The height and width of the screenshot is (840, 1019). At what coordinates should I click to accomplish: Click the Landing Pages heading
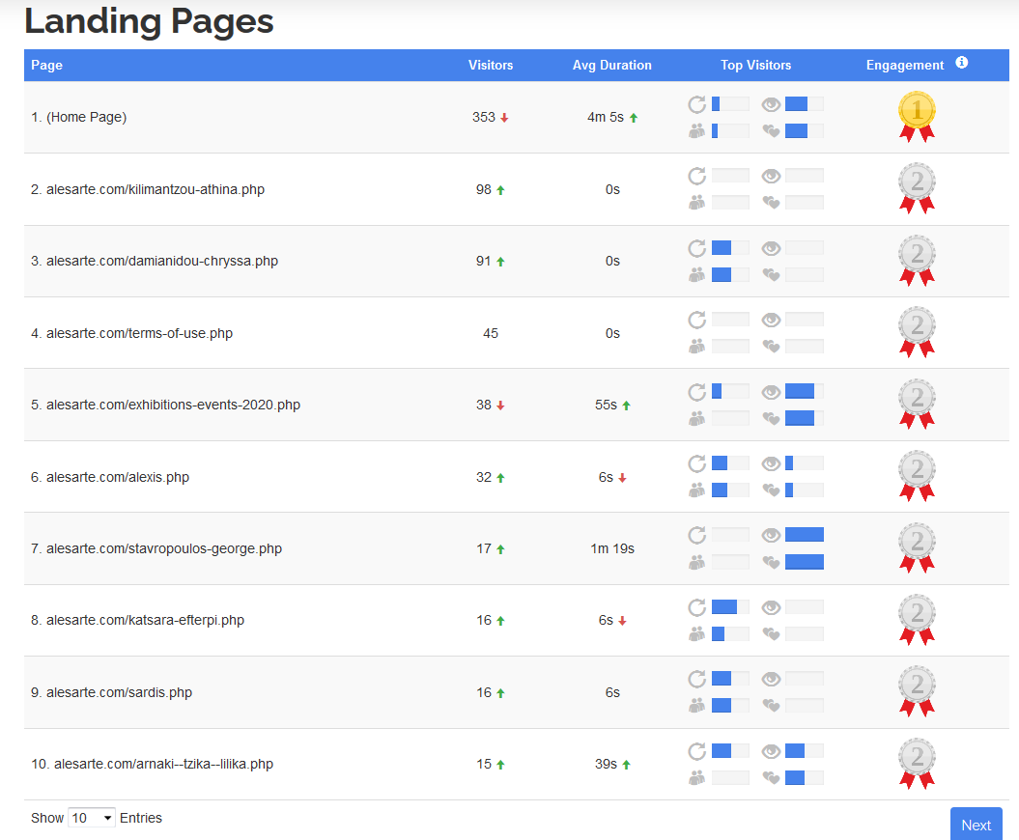point(149,21)
